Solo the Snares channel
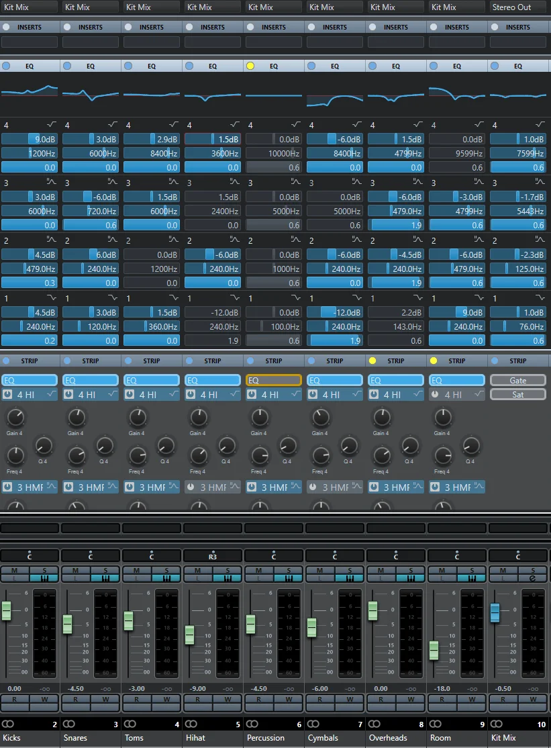Image resolution: width=551 pixels, height=748 pixels. coord(105,570)
